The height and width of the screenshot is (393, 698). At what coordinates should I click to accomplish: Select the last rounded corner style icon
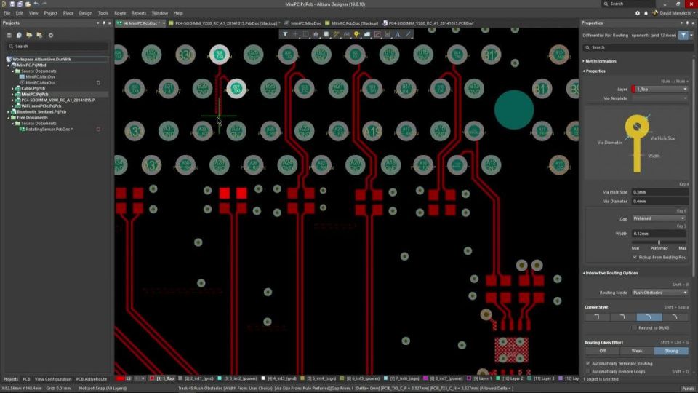(x=675, y=317)
